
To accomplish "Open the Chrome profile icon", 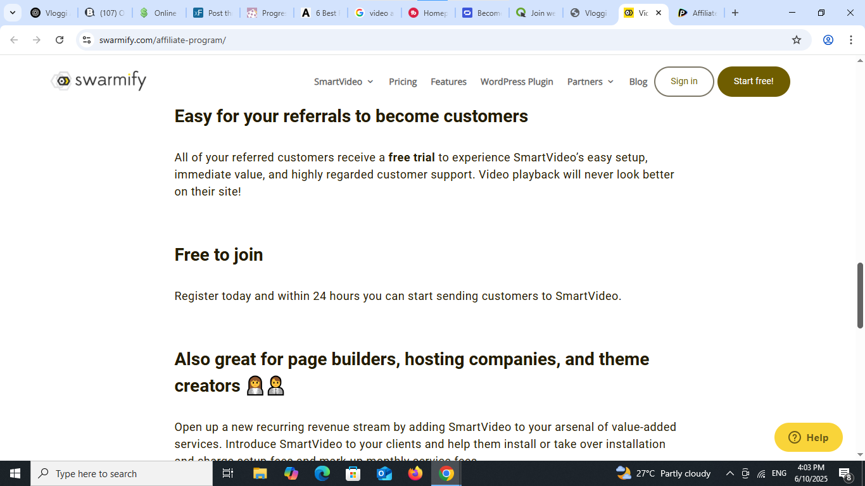I will 828,40.
